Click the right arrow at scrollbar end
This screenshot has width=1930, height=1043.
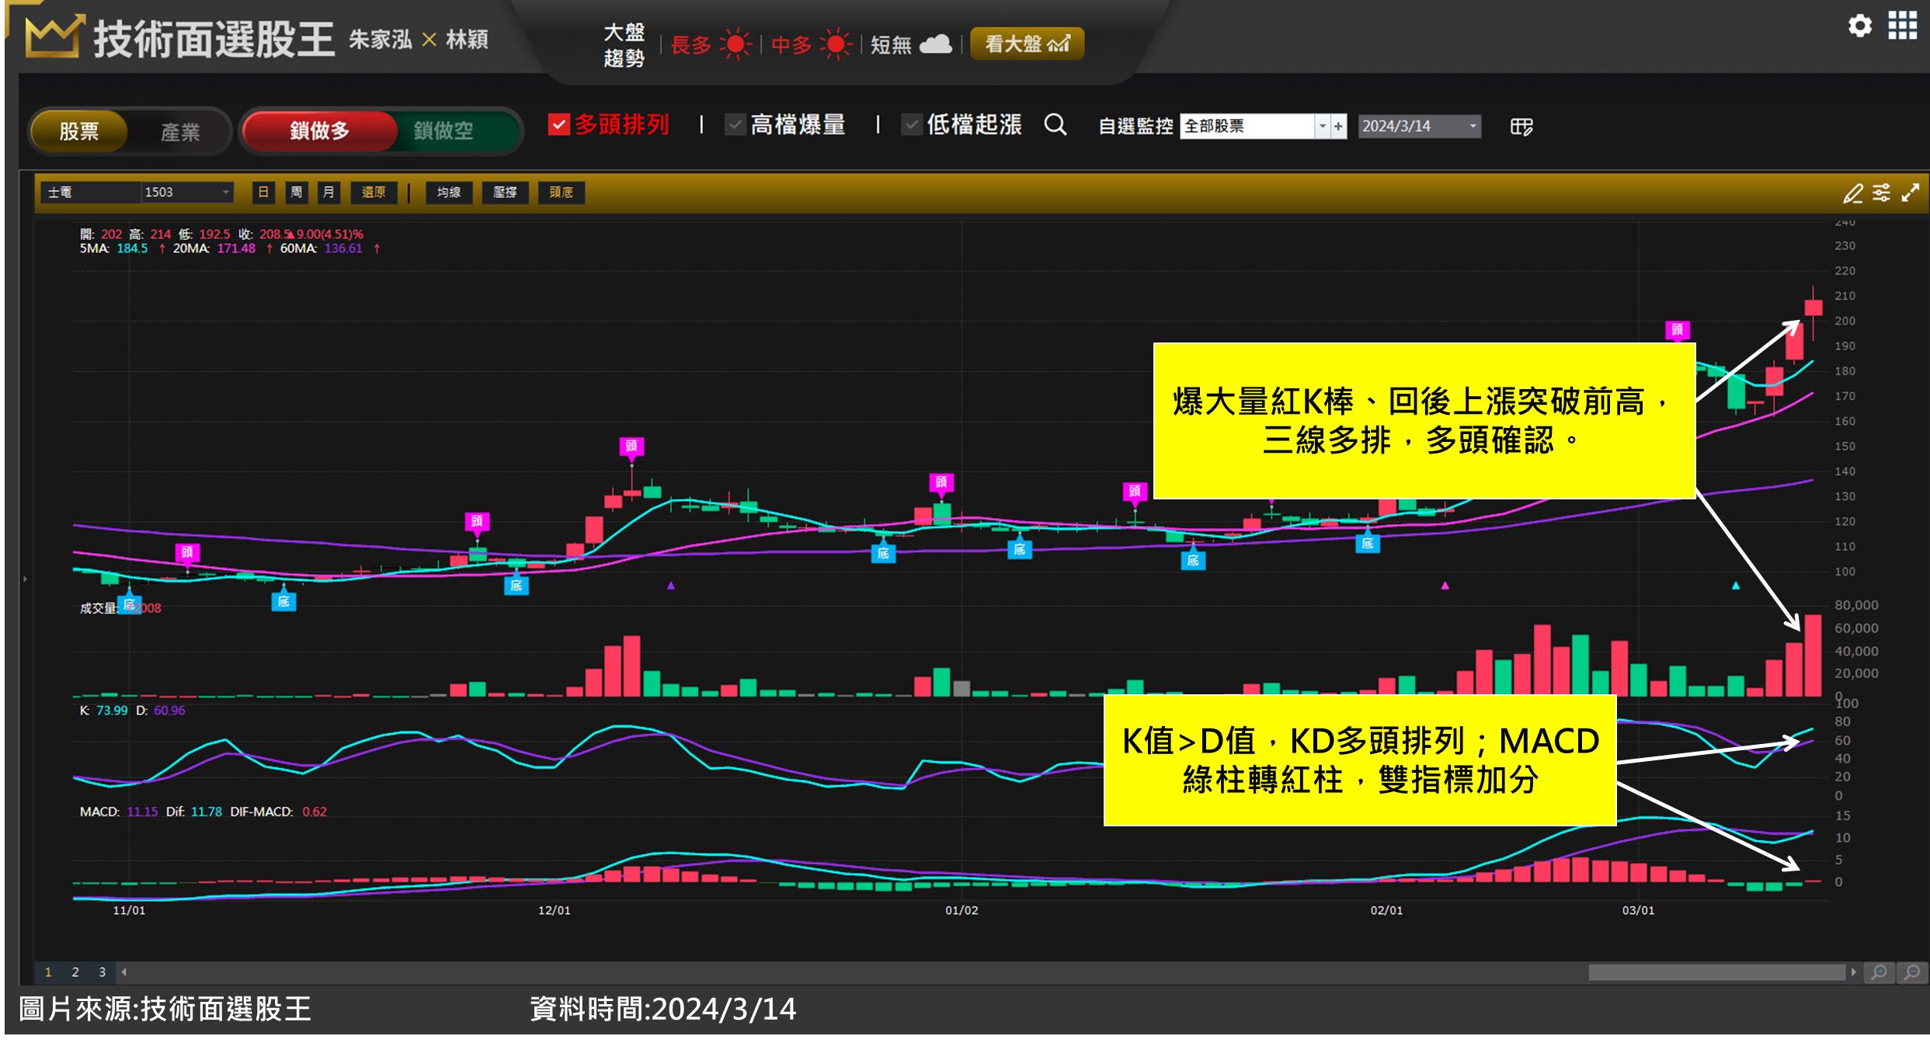[1853, 972]
